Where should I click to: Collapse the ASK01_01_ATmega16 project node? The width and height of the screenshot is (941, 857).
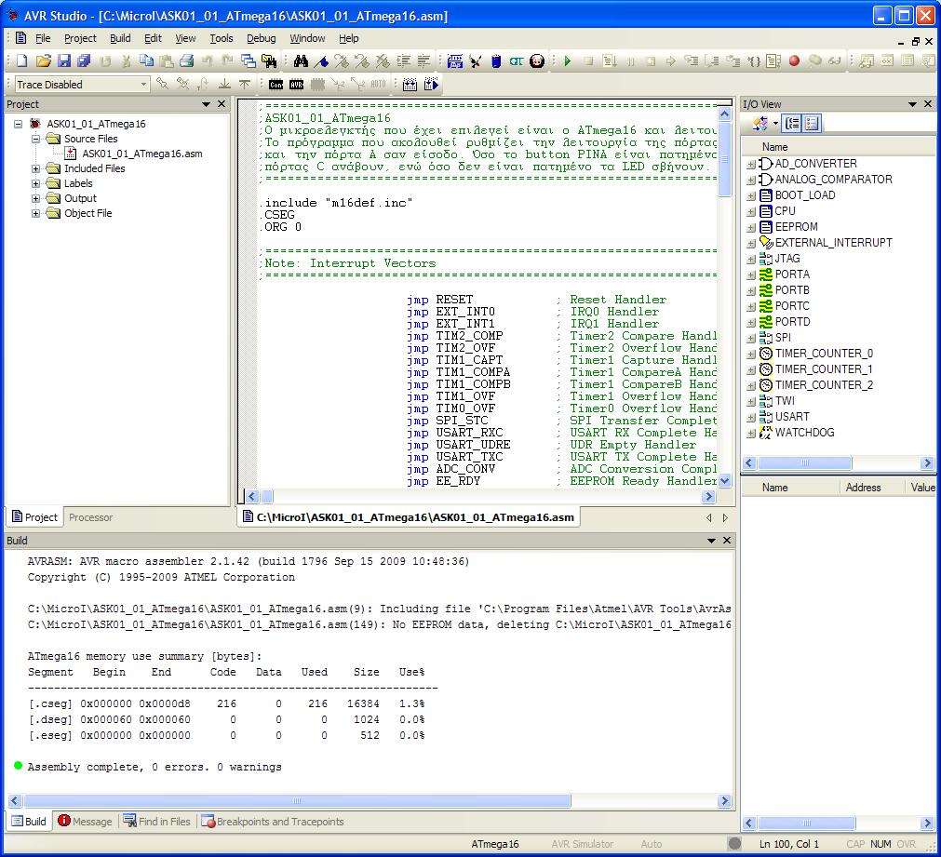[x=19, y=125]
